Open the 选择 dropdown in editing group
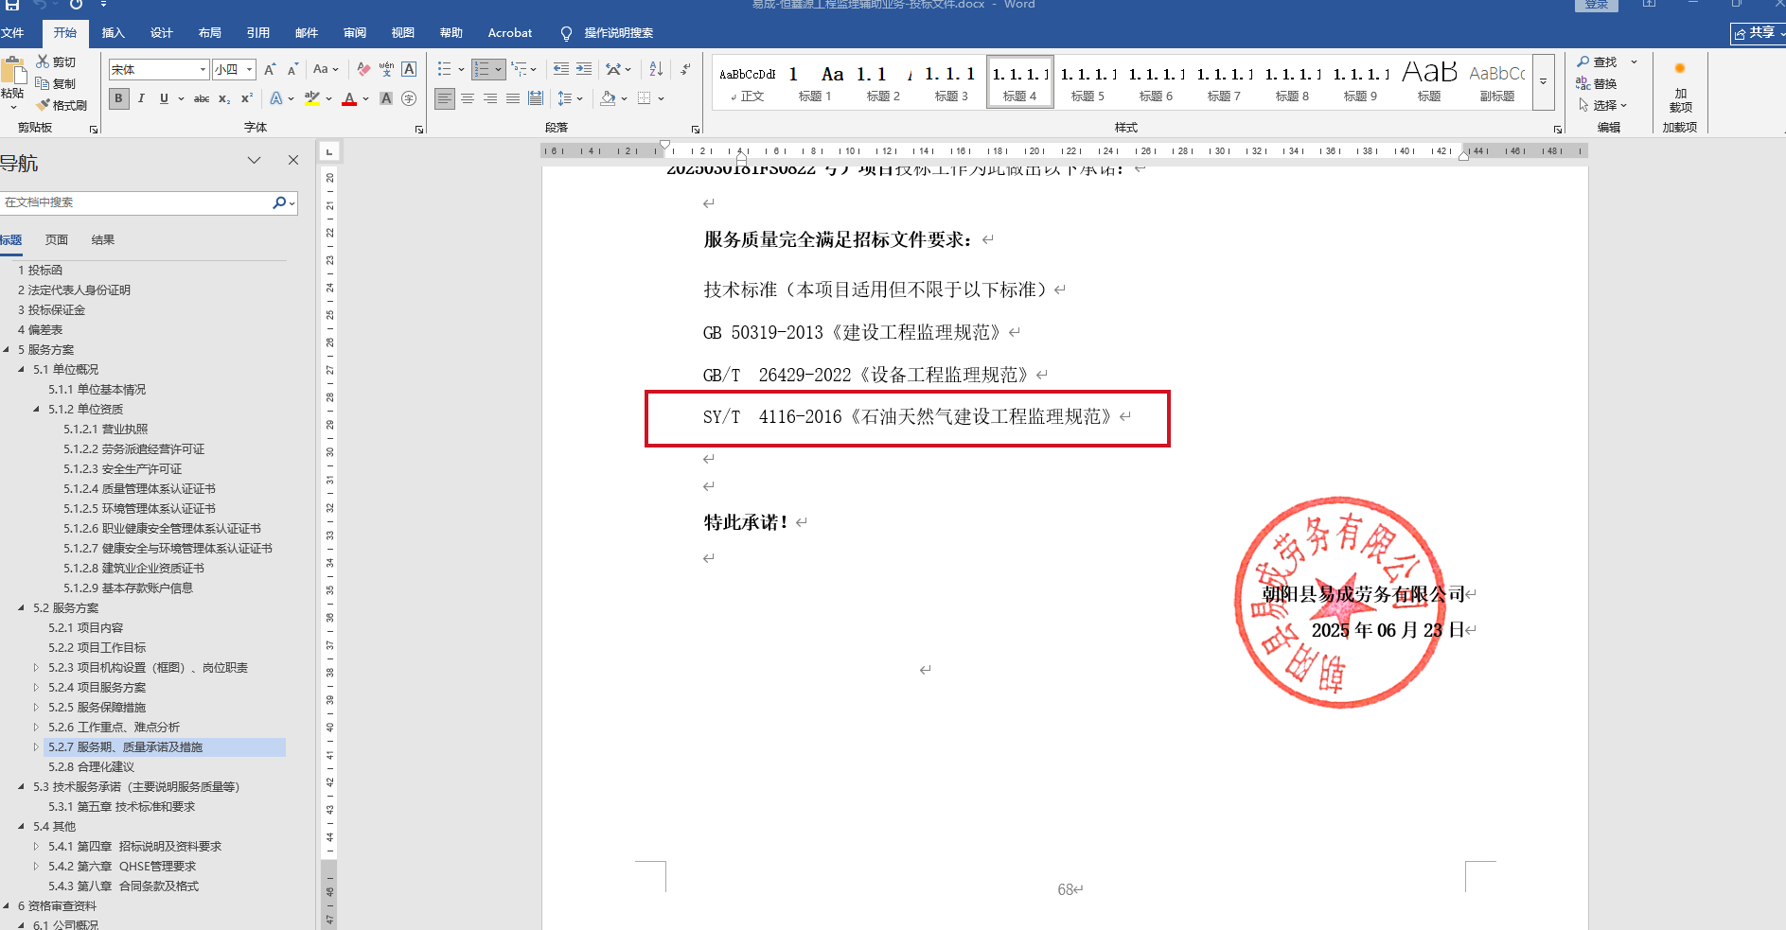 click(1602, 105)
